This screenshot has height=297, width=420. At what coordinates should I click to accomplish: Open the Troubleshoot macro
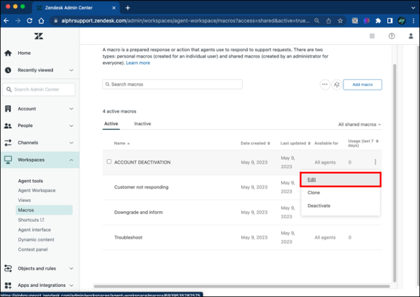point(128,237)
